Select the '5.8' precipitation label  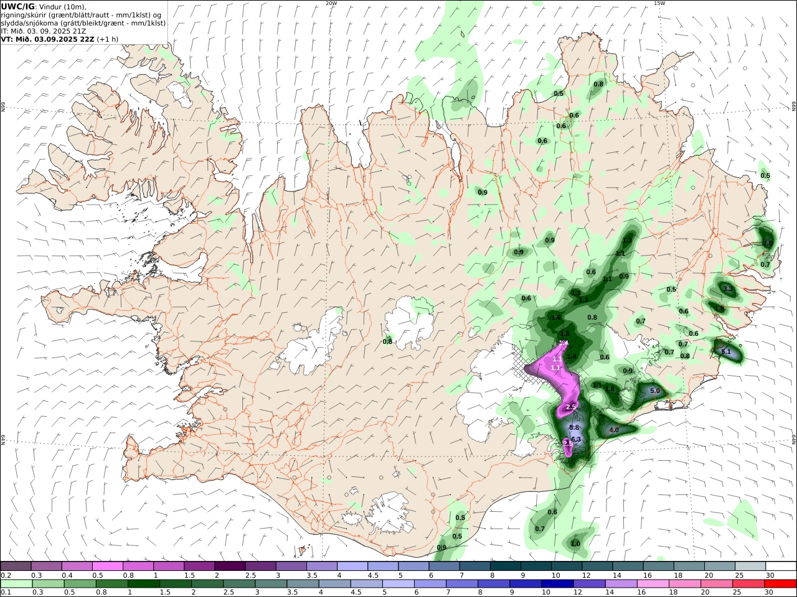coord(574,428)
